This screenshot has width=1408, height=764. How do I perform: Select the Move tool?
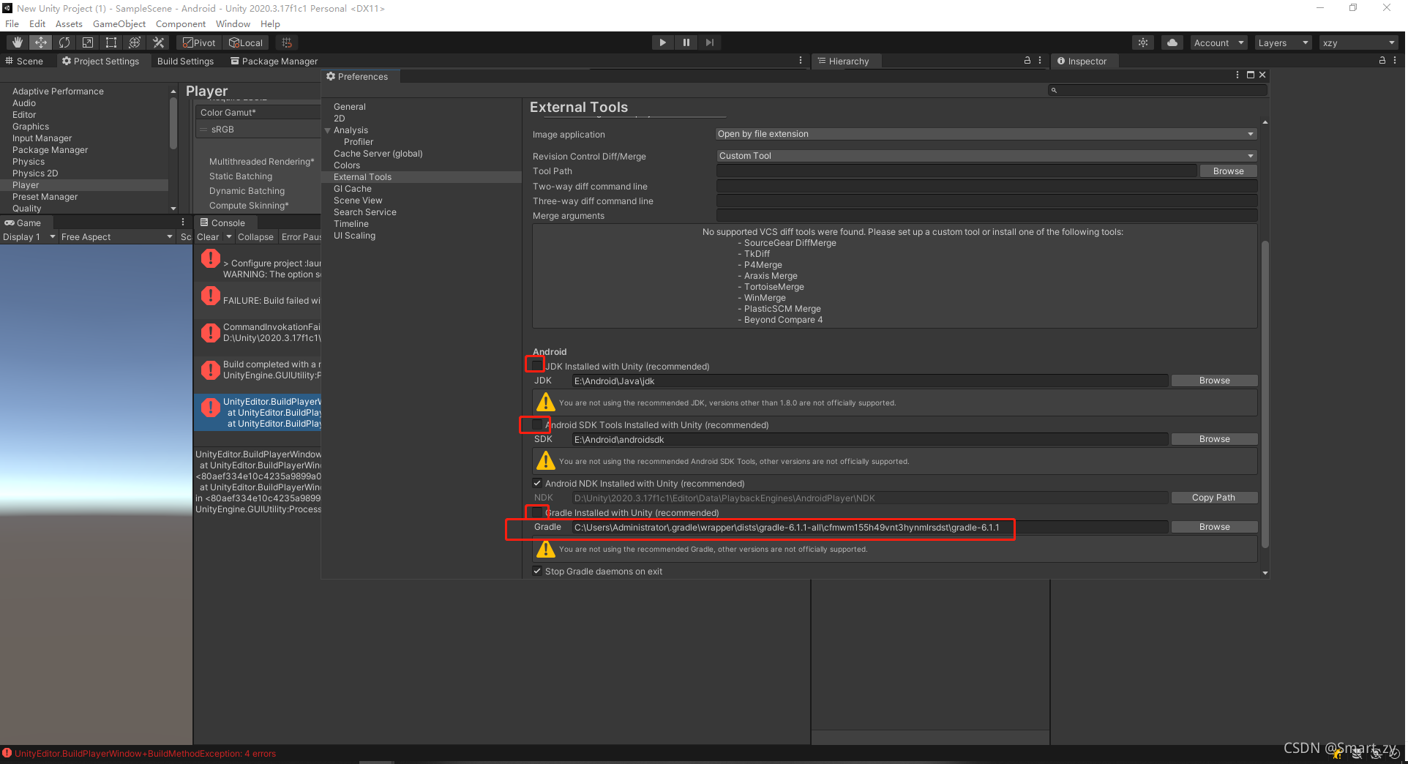click(41, 42)
